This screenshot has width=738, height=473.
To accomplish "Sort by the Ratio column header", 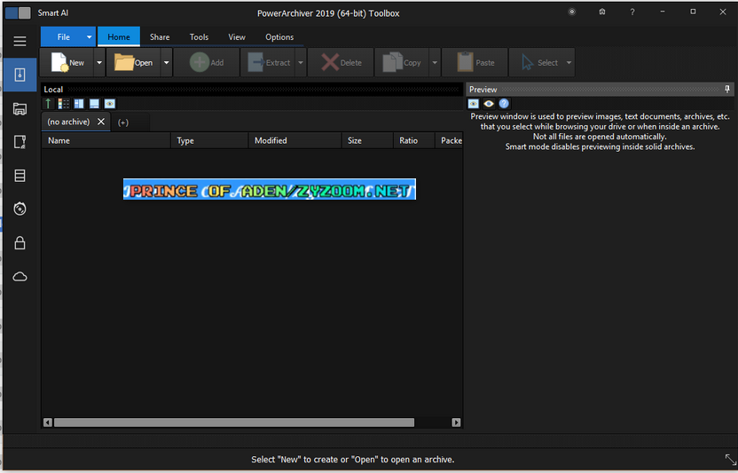I will [413, 140].
